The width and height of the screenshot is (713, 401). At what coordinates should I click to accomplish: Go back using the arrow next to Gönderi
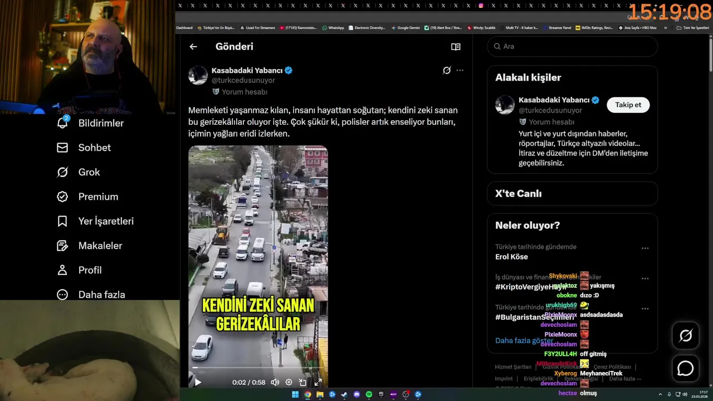[x=193, y=47]
